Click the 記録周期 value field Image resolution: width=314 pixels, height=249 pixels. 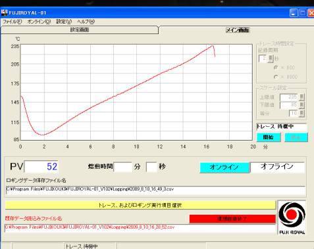[263, 58]
